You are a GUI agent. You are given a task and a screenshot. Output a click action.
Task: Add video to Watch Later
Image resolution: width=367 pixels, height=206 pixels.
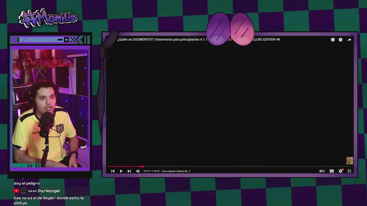tap(340, 40)
